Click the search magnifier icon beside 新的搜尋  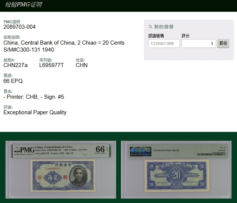pyautogui.click(x=150, y=27)
